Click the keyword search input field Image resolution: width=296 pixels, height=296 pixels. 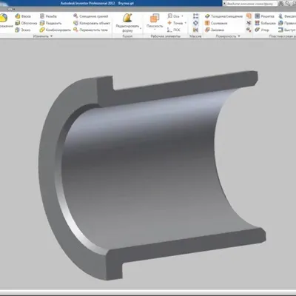coord(250,4)
